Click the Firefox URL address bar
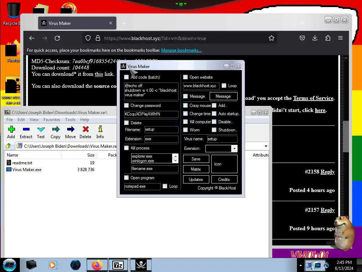Image resolution: width=362 pixels, height=272 pixels. (x=180, y=38)
